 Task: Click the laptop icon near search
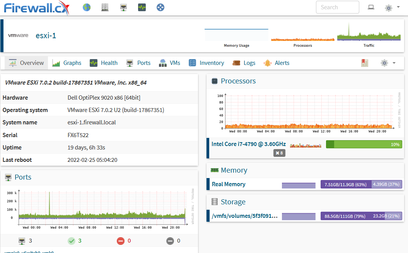click(x=371, y=7)
